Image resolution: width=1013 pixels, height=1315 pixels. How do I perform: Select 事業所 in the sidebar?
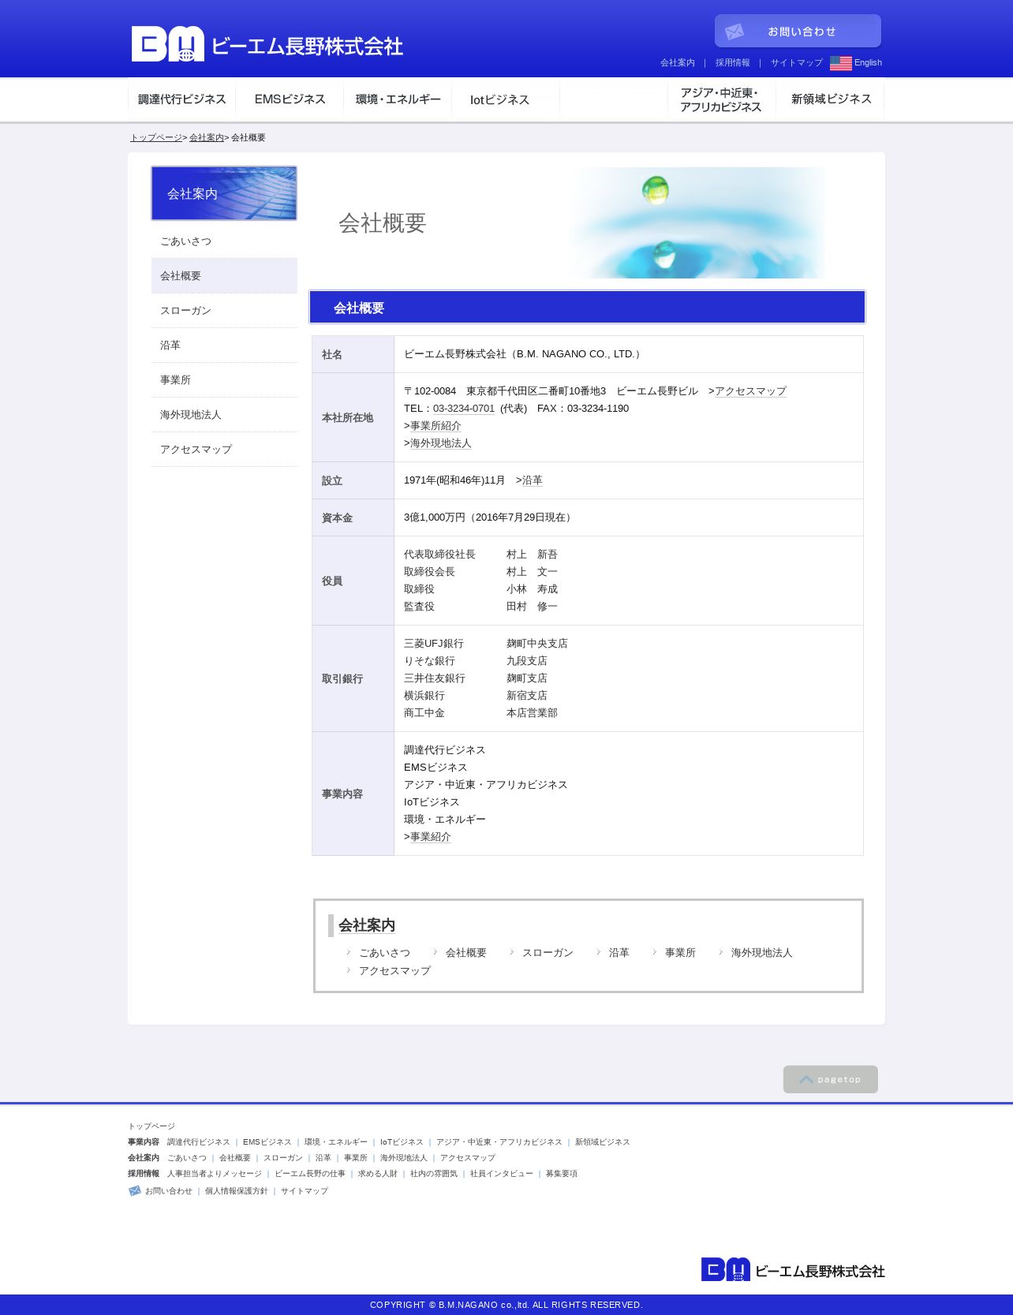[x=224, y=380]
